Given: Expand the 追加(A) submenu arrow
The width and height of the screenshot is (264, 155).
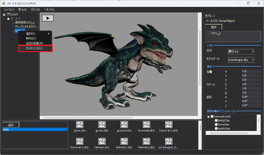Looking at the screenshot, I should (x=49, y=33).
